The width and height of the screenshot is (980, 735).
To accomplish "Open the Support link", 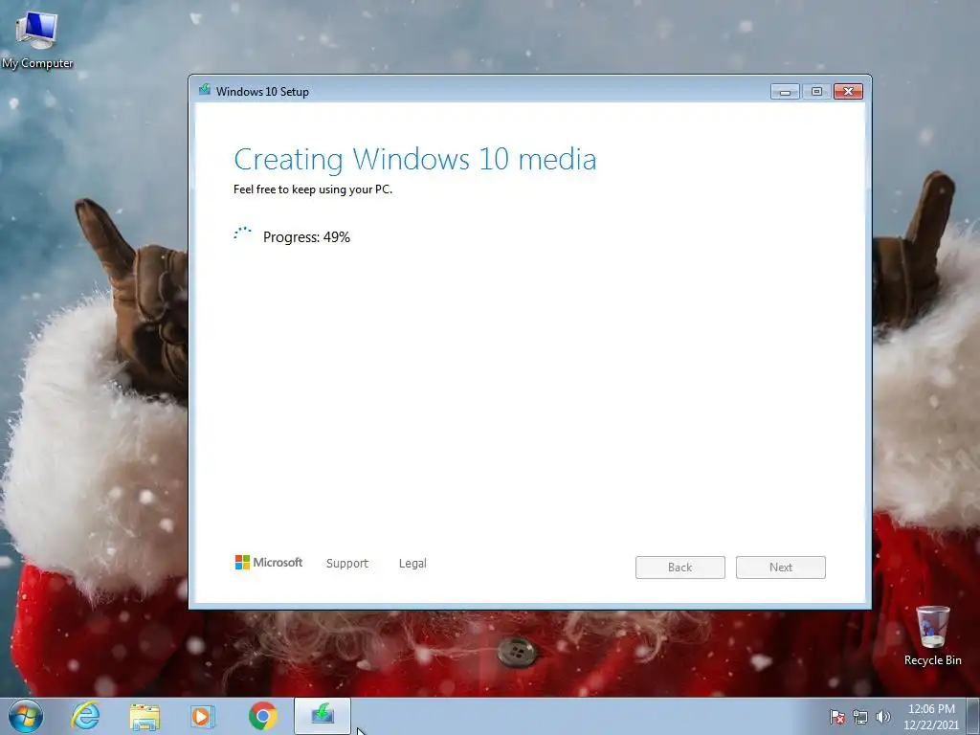I will 346,563.
